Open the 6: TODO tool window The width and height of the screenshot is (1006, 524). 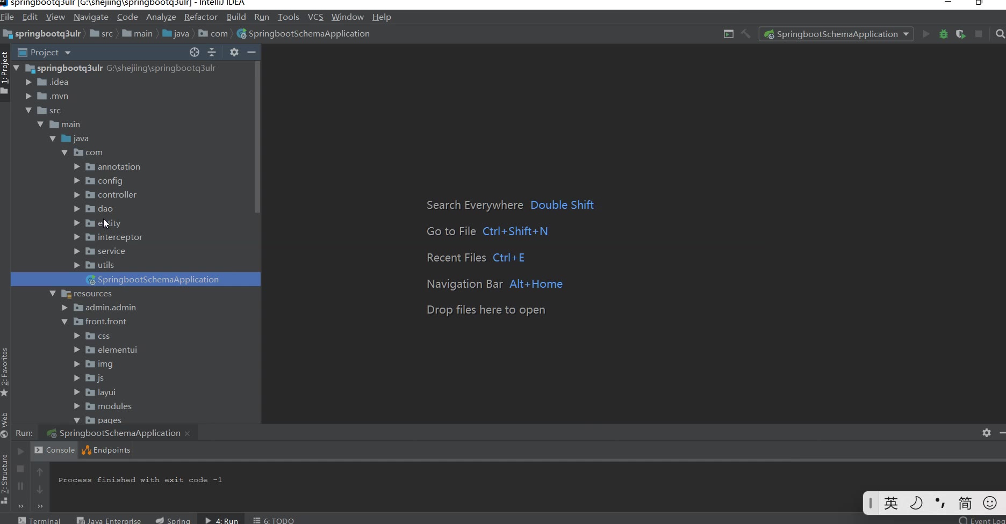tap(274, 520)
